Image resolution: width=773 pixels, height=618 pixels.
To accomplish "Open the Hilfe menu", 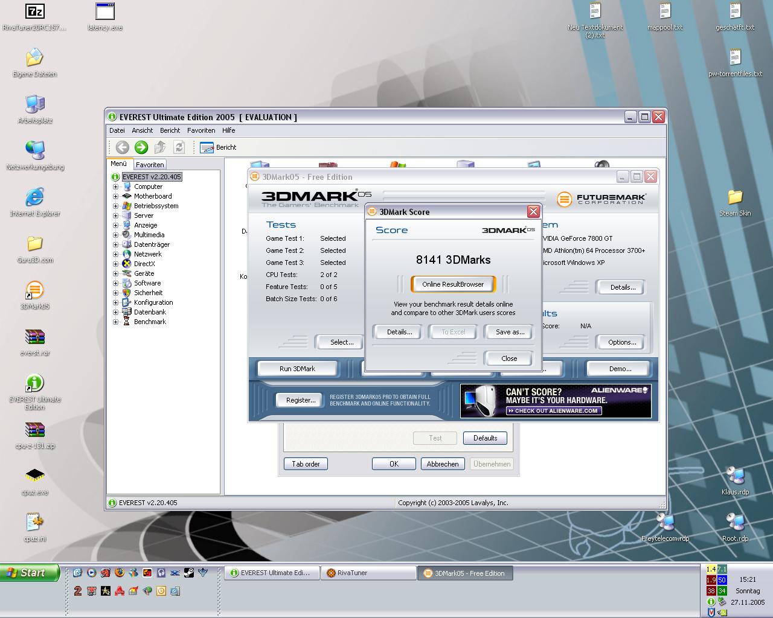I will 228,130.
